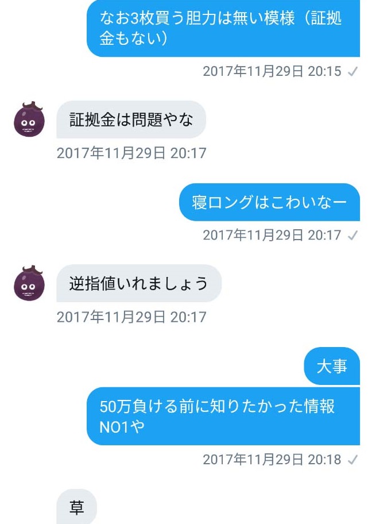This screenshot has width=372, height=524.
Task: Tap the received timestamp under 証拠金は問題やな
Action: pos(131,153)
